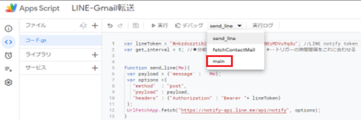Click the LINE-Gmail転送 project title

[x=103, y=8]
